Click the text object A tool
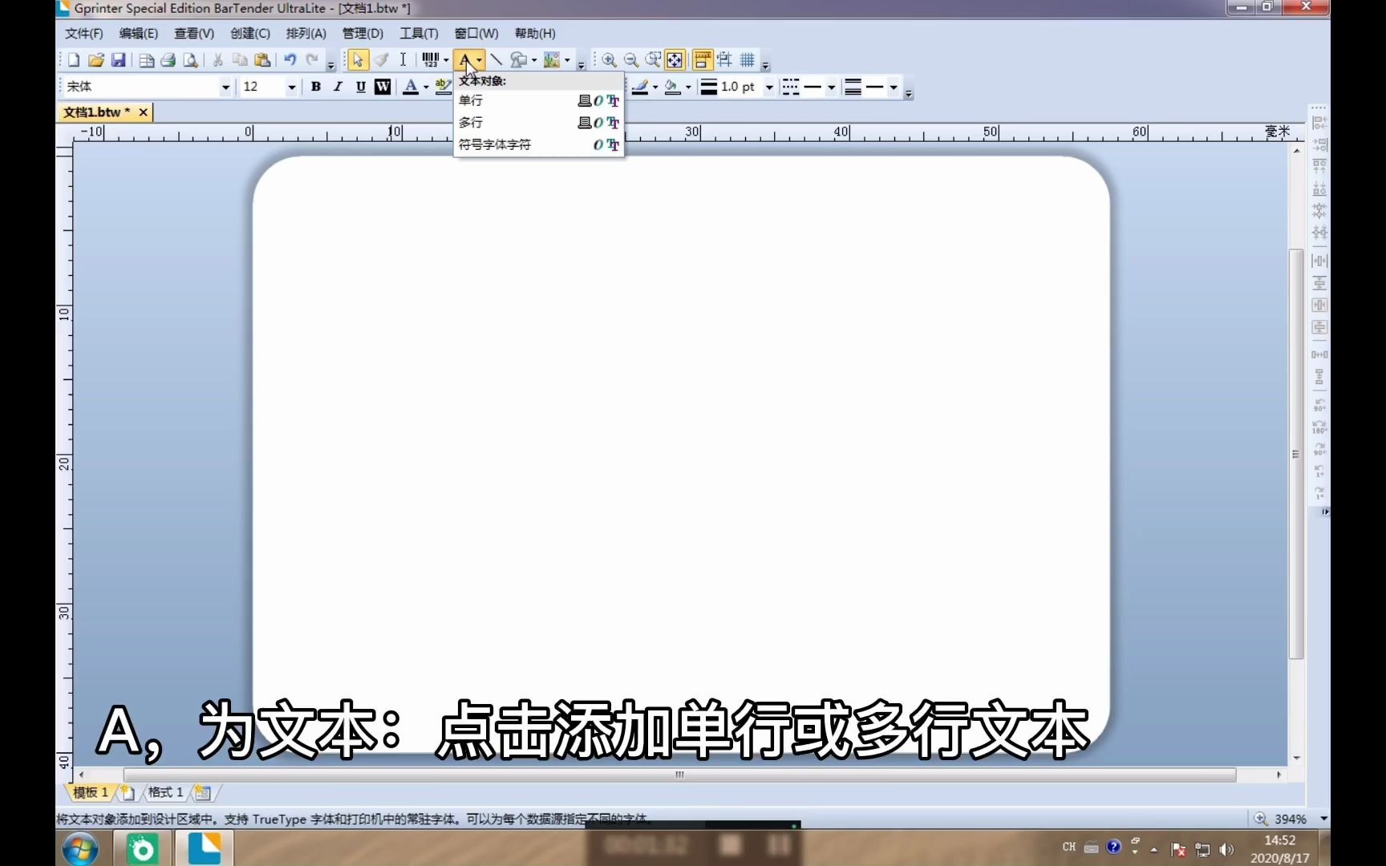The height and width of the screenshot is (866, 1386). point(464,60)
